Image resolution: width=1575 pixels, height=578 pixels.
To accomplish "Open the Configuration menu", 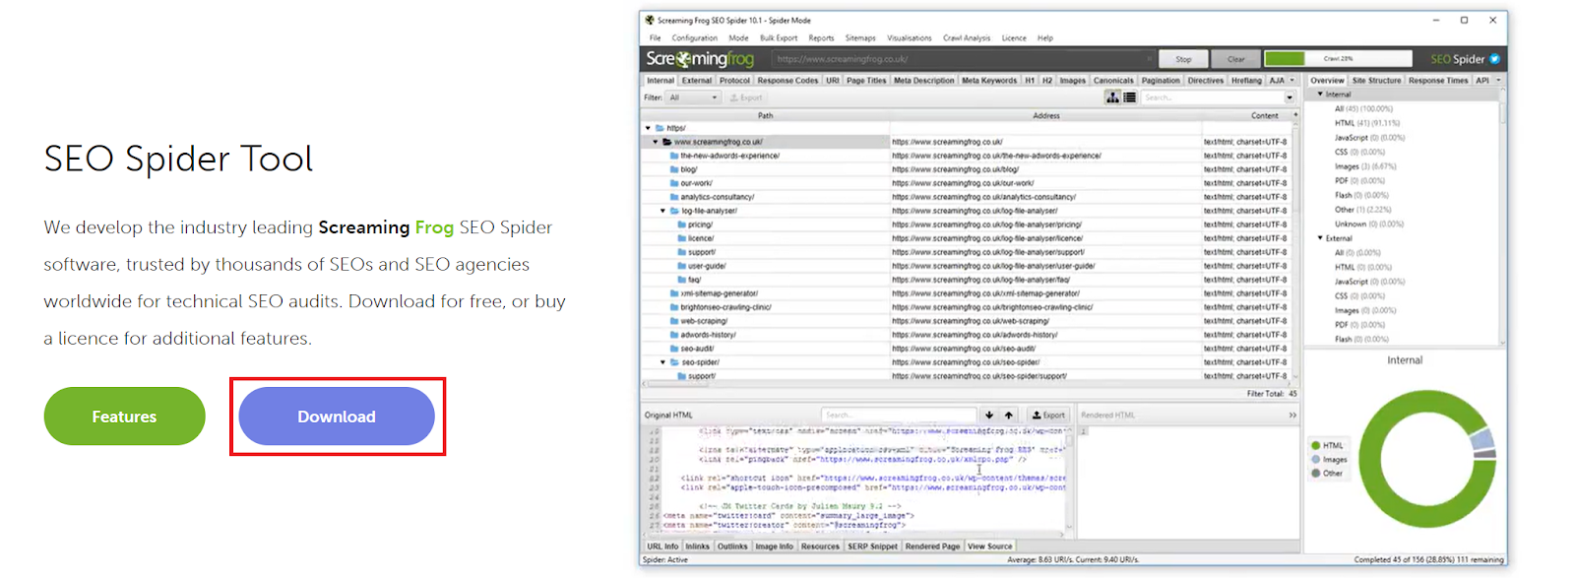I will [695, 38].
